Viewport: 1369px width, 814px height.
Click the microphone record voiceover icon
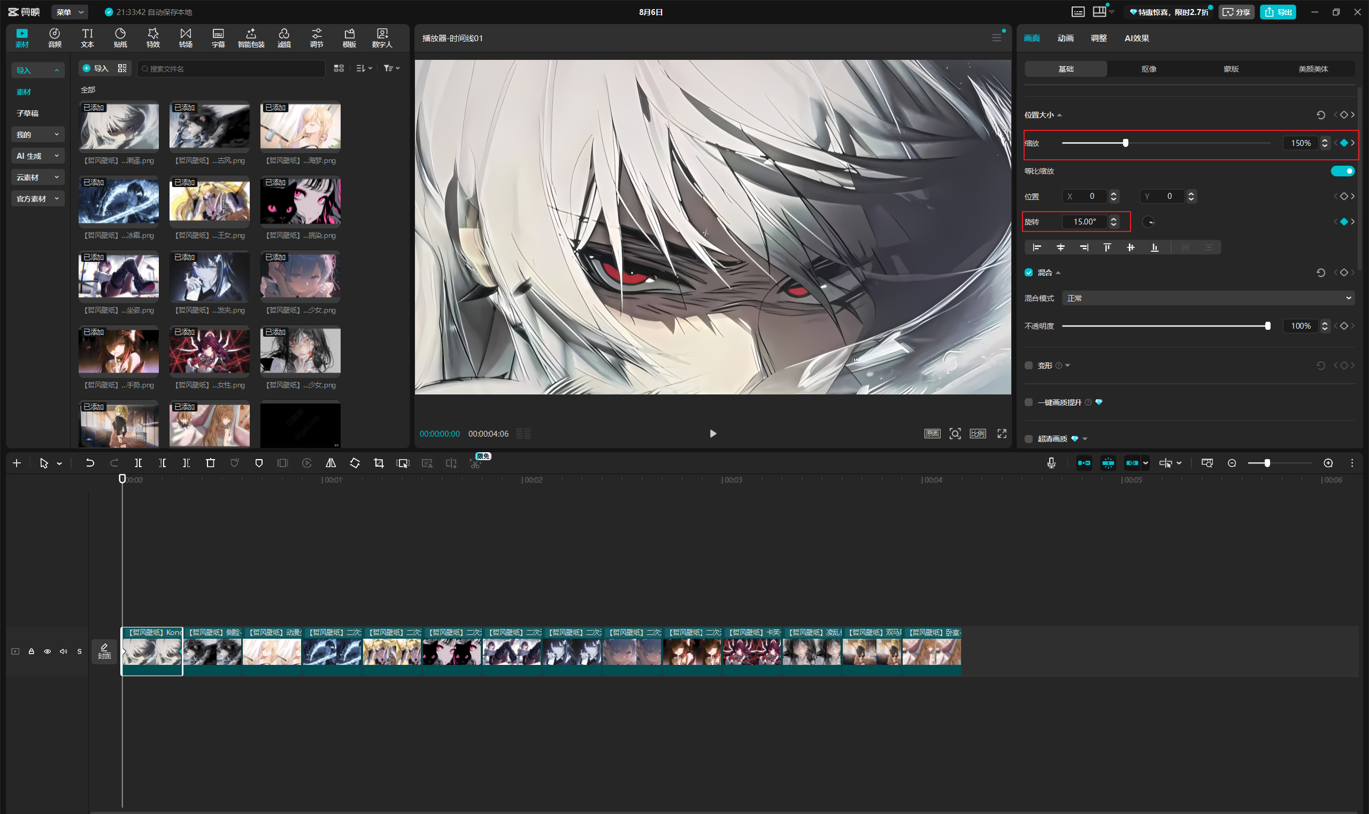click(1051, 463)
